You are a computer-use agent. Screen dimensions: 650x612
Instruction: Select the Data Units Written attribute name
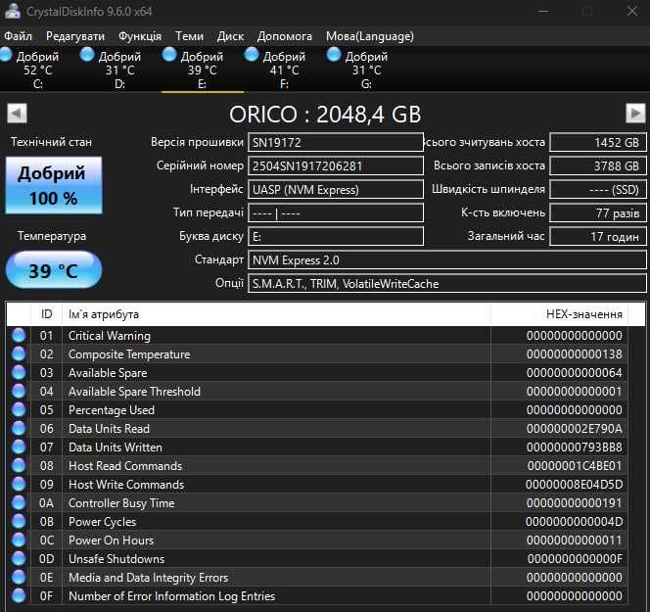click(116, 447)
